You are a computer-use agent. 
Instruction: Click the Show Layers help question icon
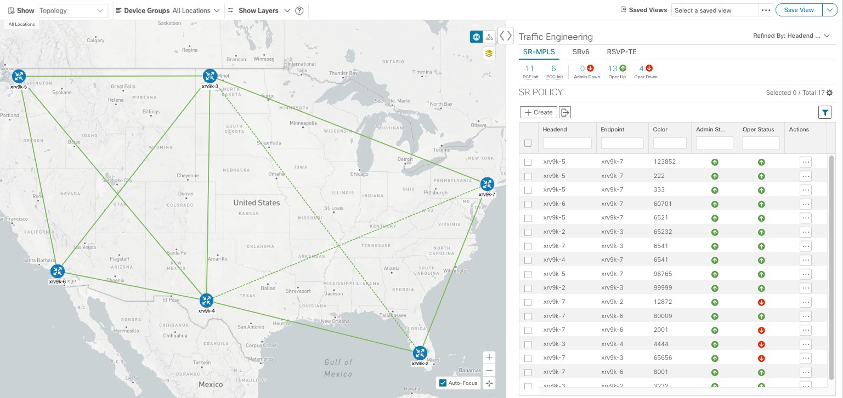(x=299, y=10)
